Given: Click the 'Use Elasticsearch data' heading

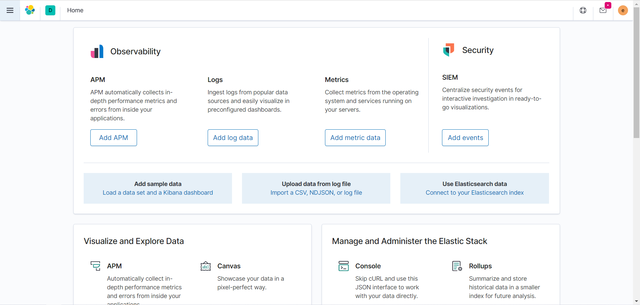Looking at the screenshot, I should coord(475,184).
